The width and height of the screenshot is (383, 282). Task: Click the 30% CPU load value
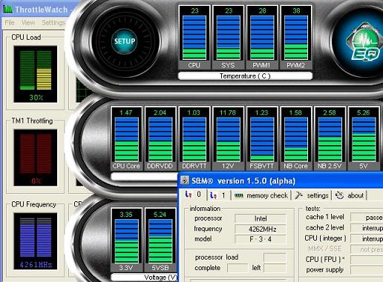pyautogui.click(x=36, y=98)
